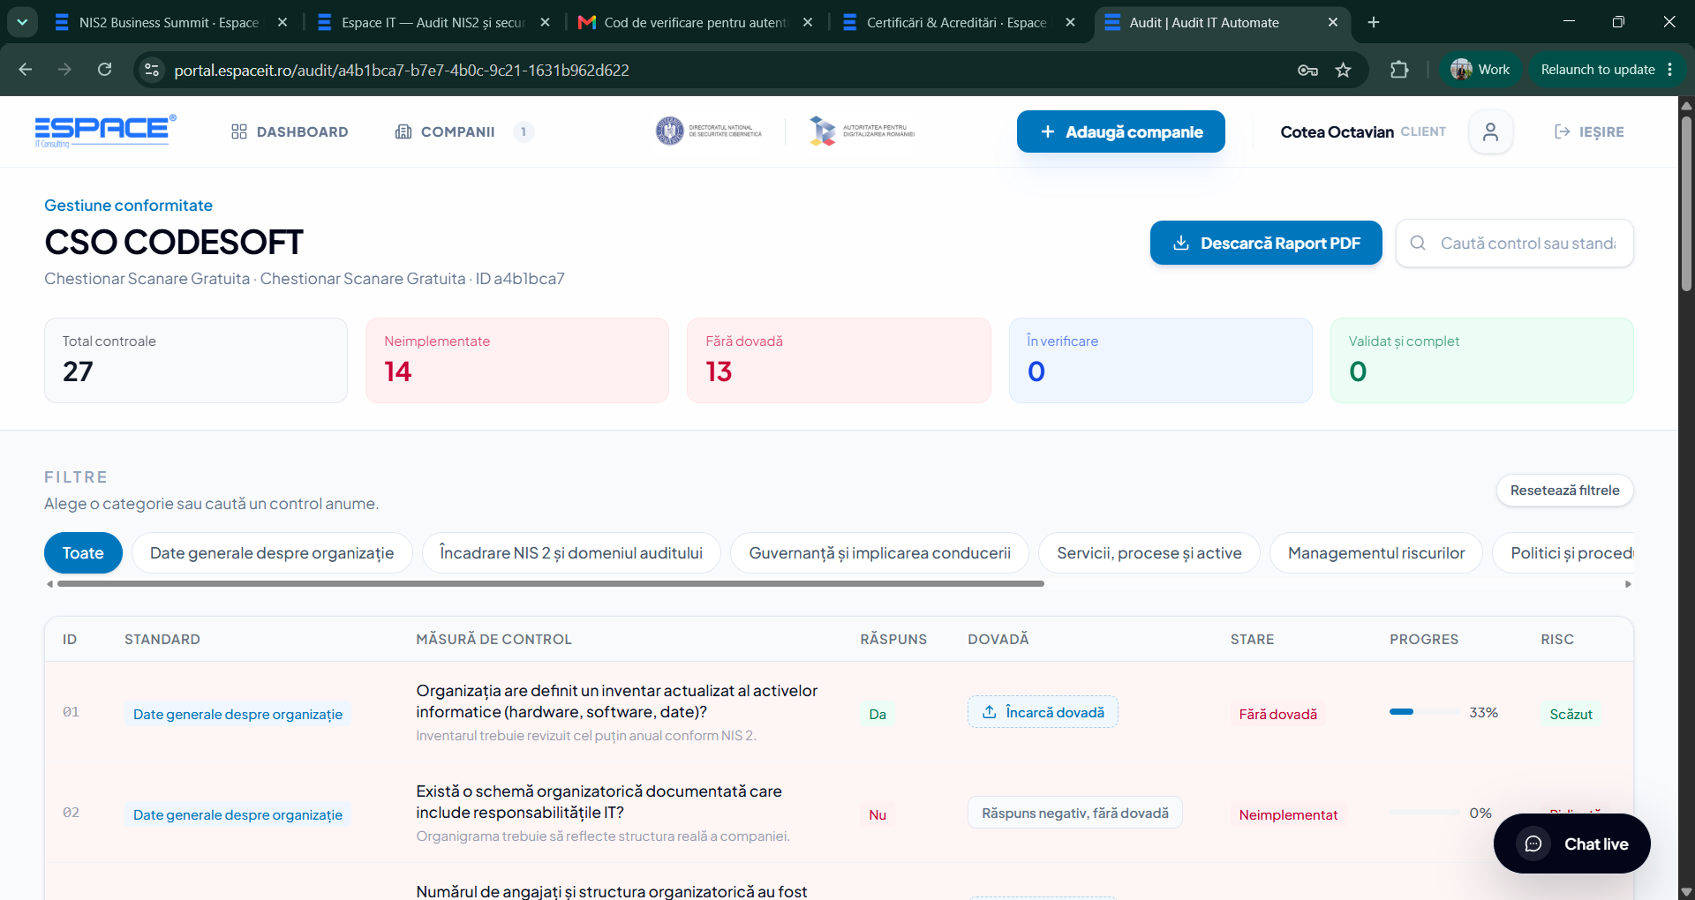Viewport: 1695px width, 900px height.
Task: Filter by Servicii, procese și active
Action: (1149, 552)
